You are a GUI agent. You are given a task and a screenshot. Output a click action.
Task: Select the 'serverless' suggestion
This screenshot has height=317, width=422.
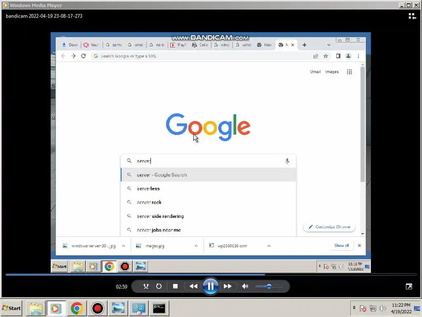pos(208,188)
